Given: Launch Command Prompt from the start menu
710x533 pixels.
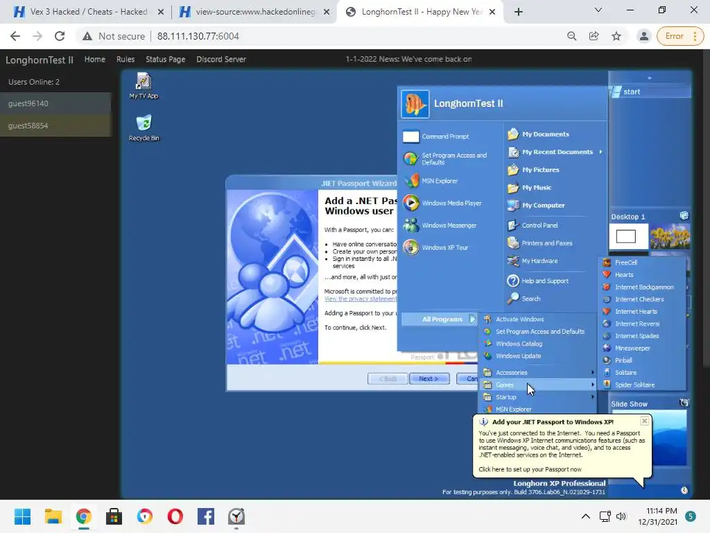Looking at the screenshot, I should coord(436,137).
